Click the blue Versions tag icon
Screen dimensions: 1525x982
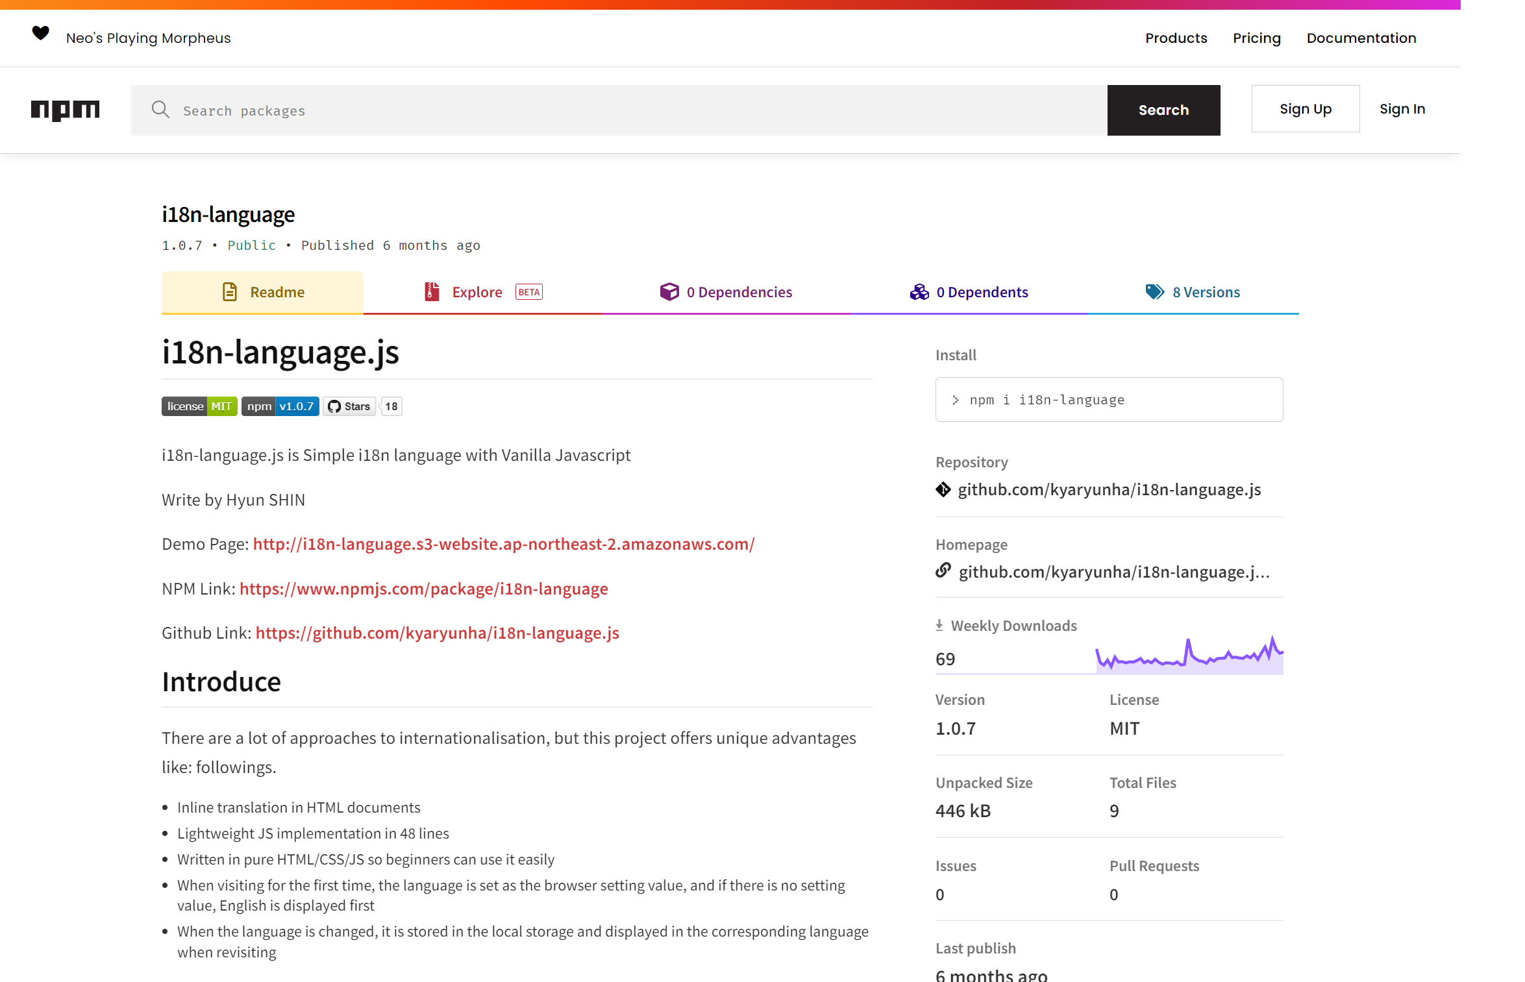point(1154,292)
